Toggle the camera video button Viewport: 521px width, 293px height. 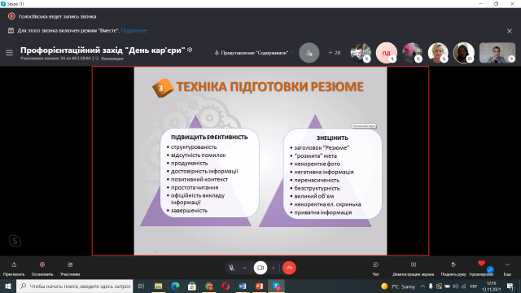260,268
